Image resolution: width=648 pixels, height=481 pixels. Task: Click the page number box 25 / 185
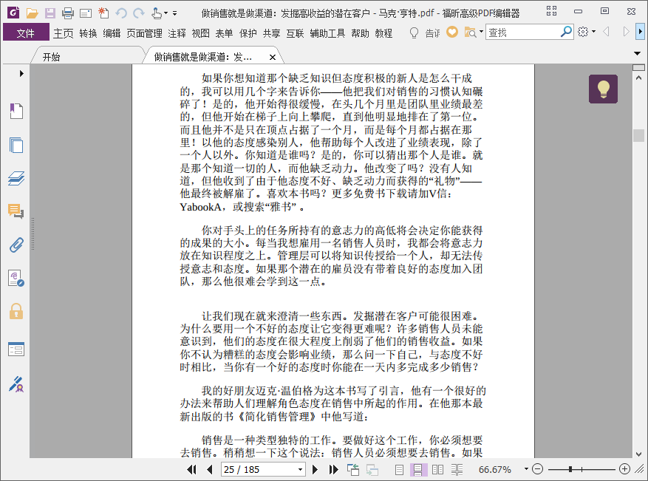(x=259, y=469)
